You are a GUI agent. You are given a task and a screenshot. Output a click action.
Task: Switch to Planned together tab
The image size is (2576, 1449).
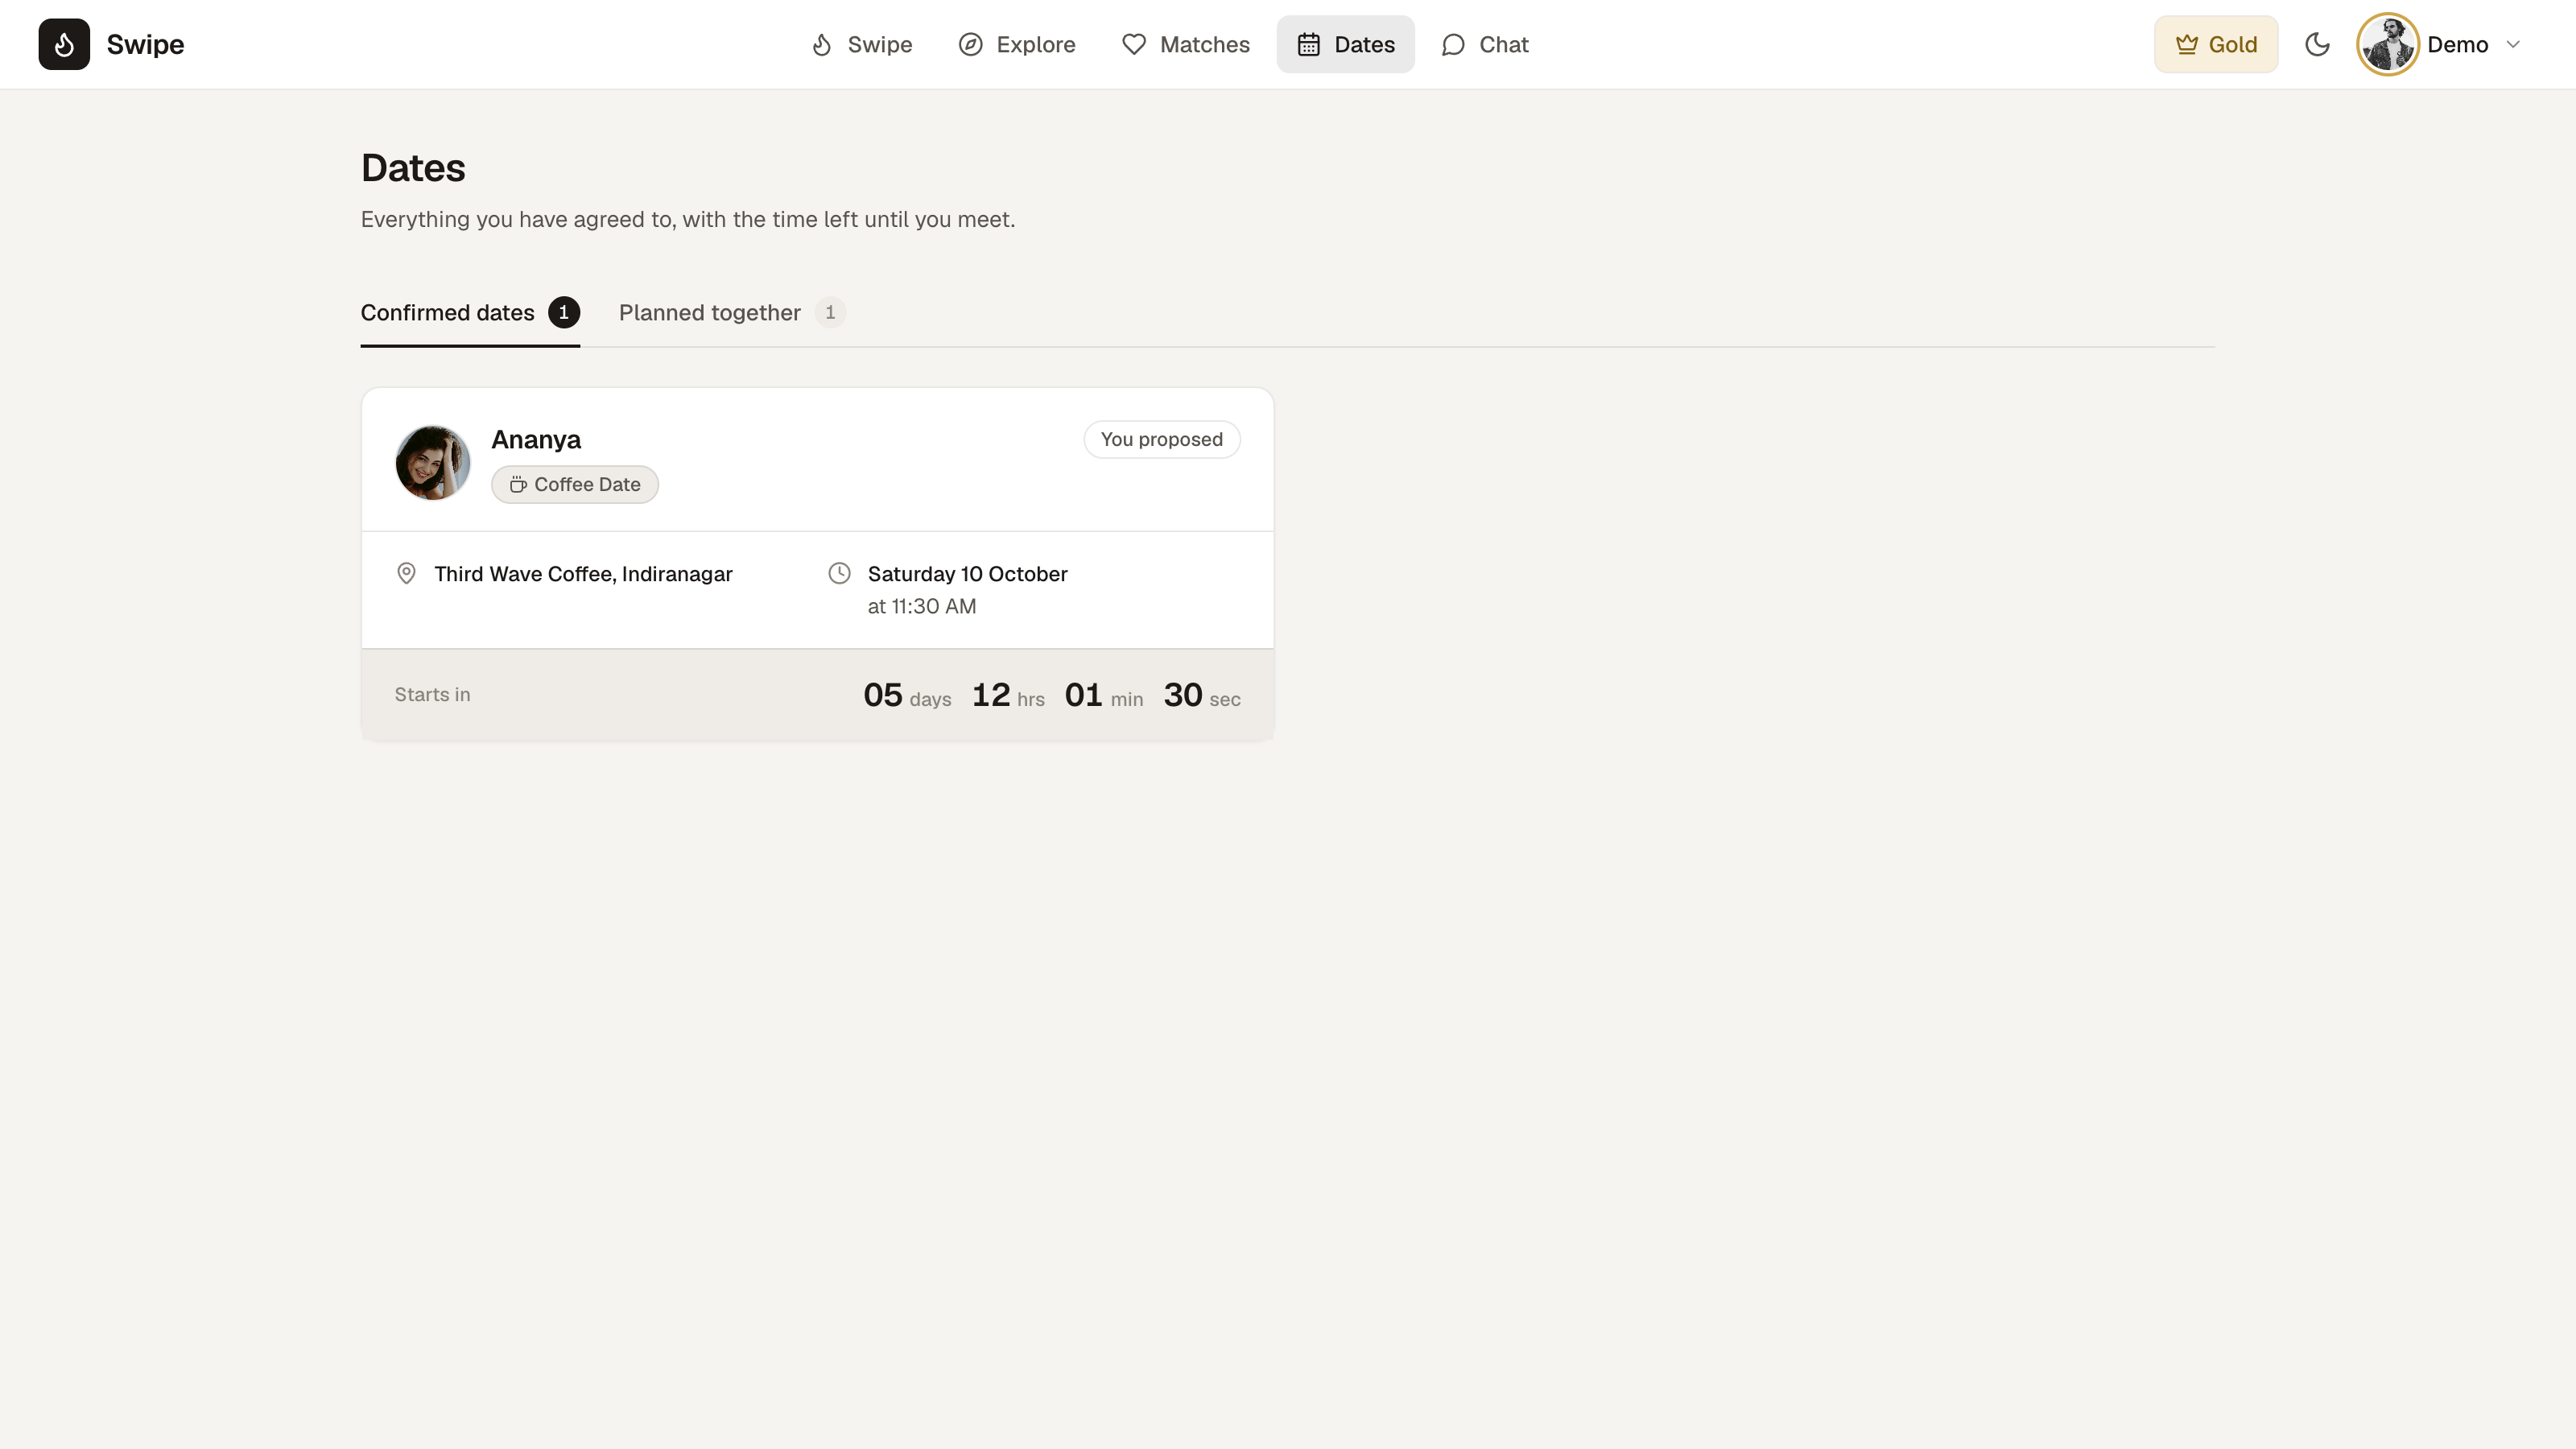(x=732, y=313)
